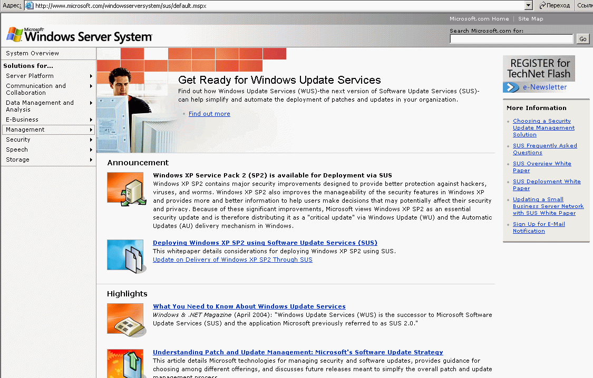The height and width of the screenshot is (378, 593).
Task: Expand Data Management and Analysis arrow
Action: point(91,103)
